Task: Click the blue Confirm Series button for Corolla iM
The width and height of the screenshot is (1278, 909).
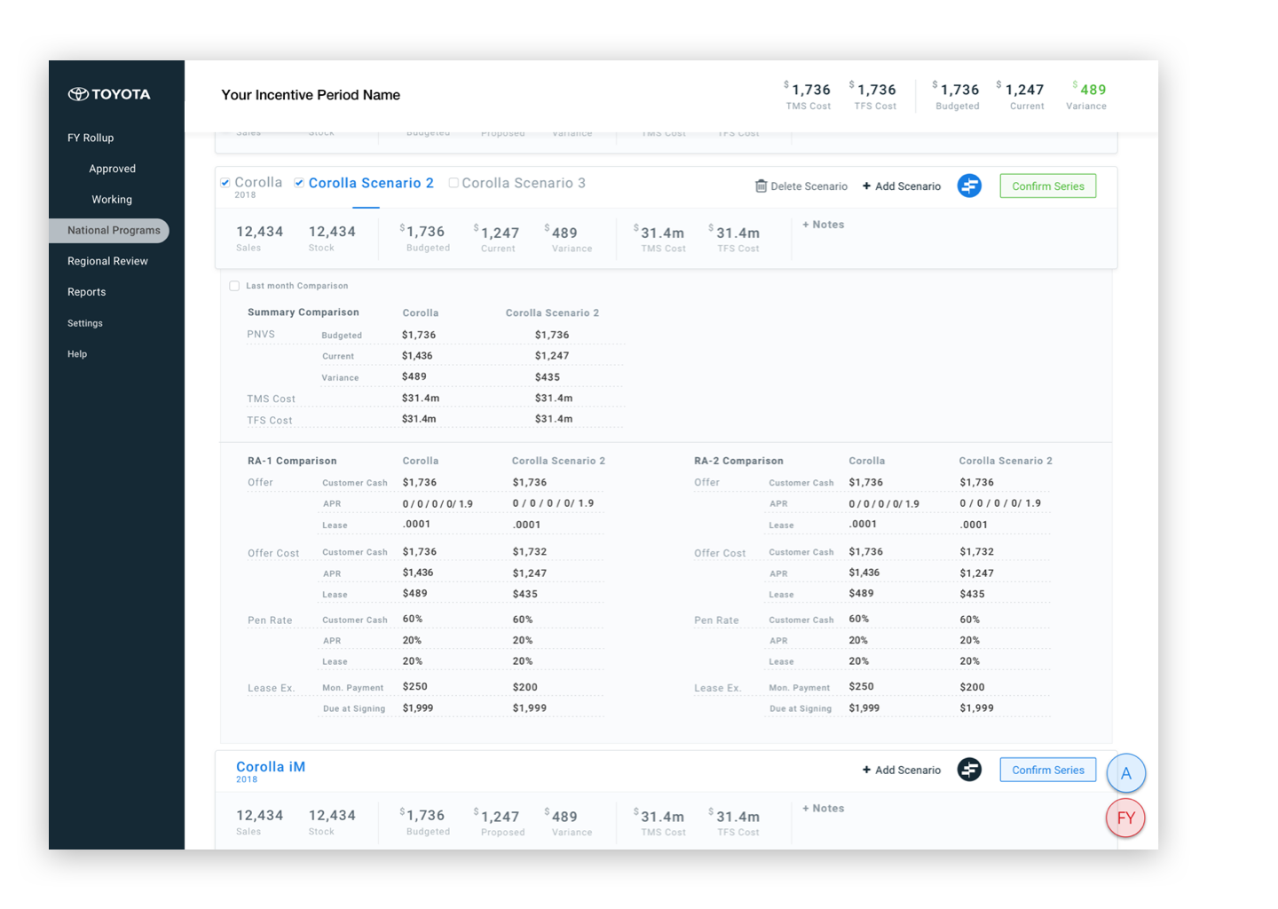Action: (1048, 770)
